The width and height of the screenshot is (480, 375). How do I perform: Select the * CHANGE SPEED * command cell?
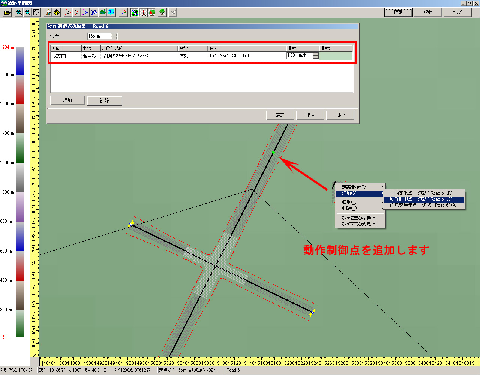pos(247,56)
